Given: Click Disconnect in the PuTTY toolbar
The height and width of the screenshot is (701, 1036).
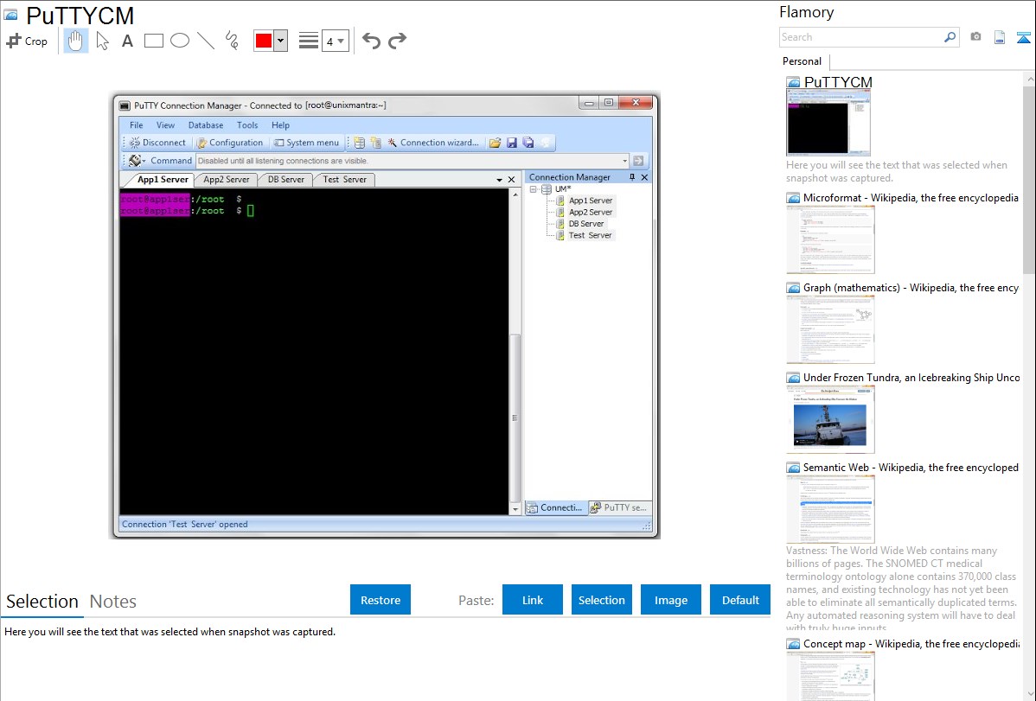Looking at the screenshot, I should 158,143.
